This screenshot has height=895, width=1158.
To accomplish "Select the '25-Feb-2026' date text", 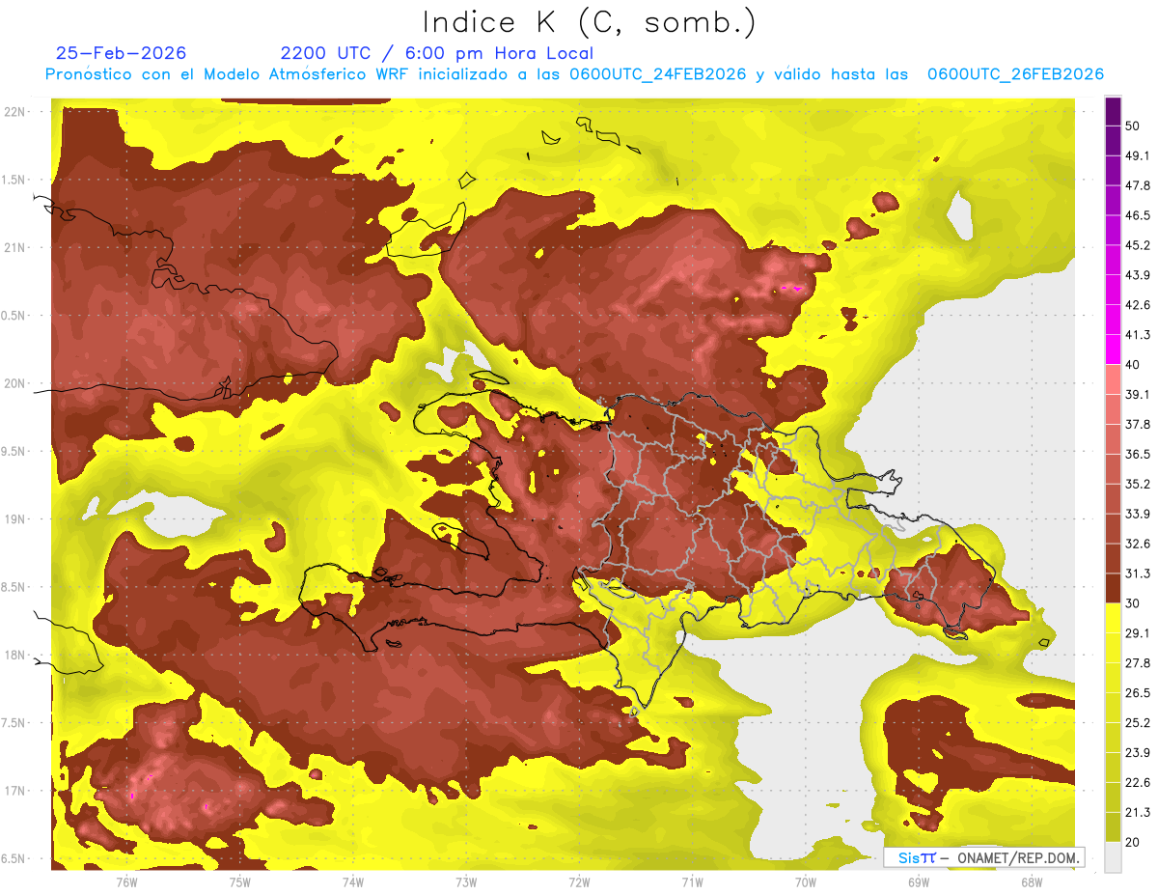I will (x=122, y=53).
